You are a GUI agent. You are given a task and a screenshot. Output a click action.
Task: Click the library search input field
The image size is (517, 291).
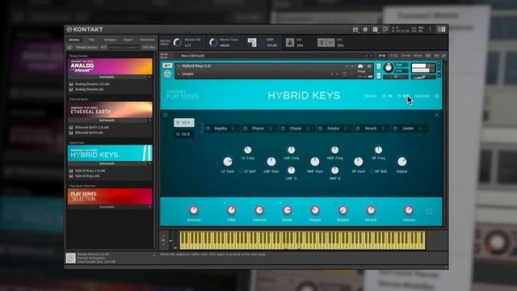124,47
